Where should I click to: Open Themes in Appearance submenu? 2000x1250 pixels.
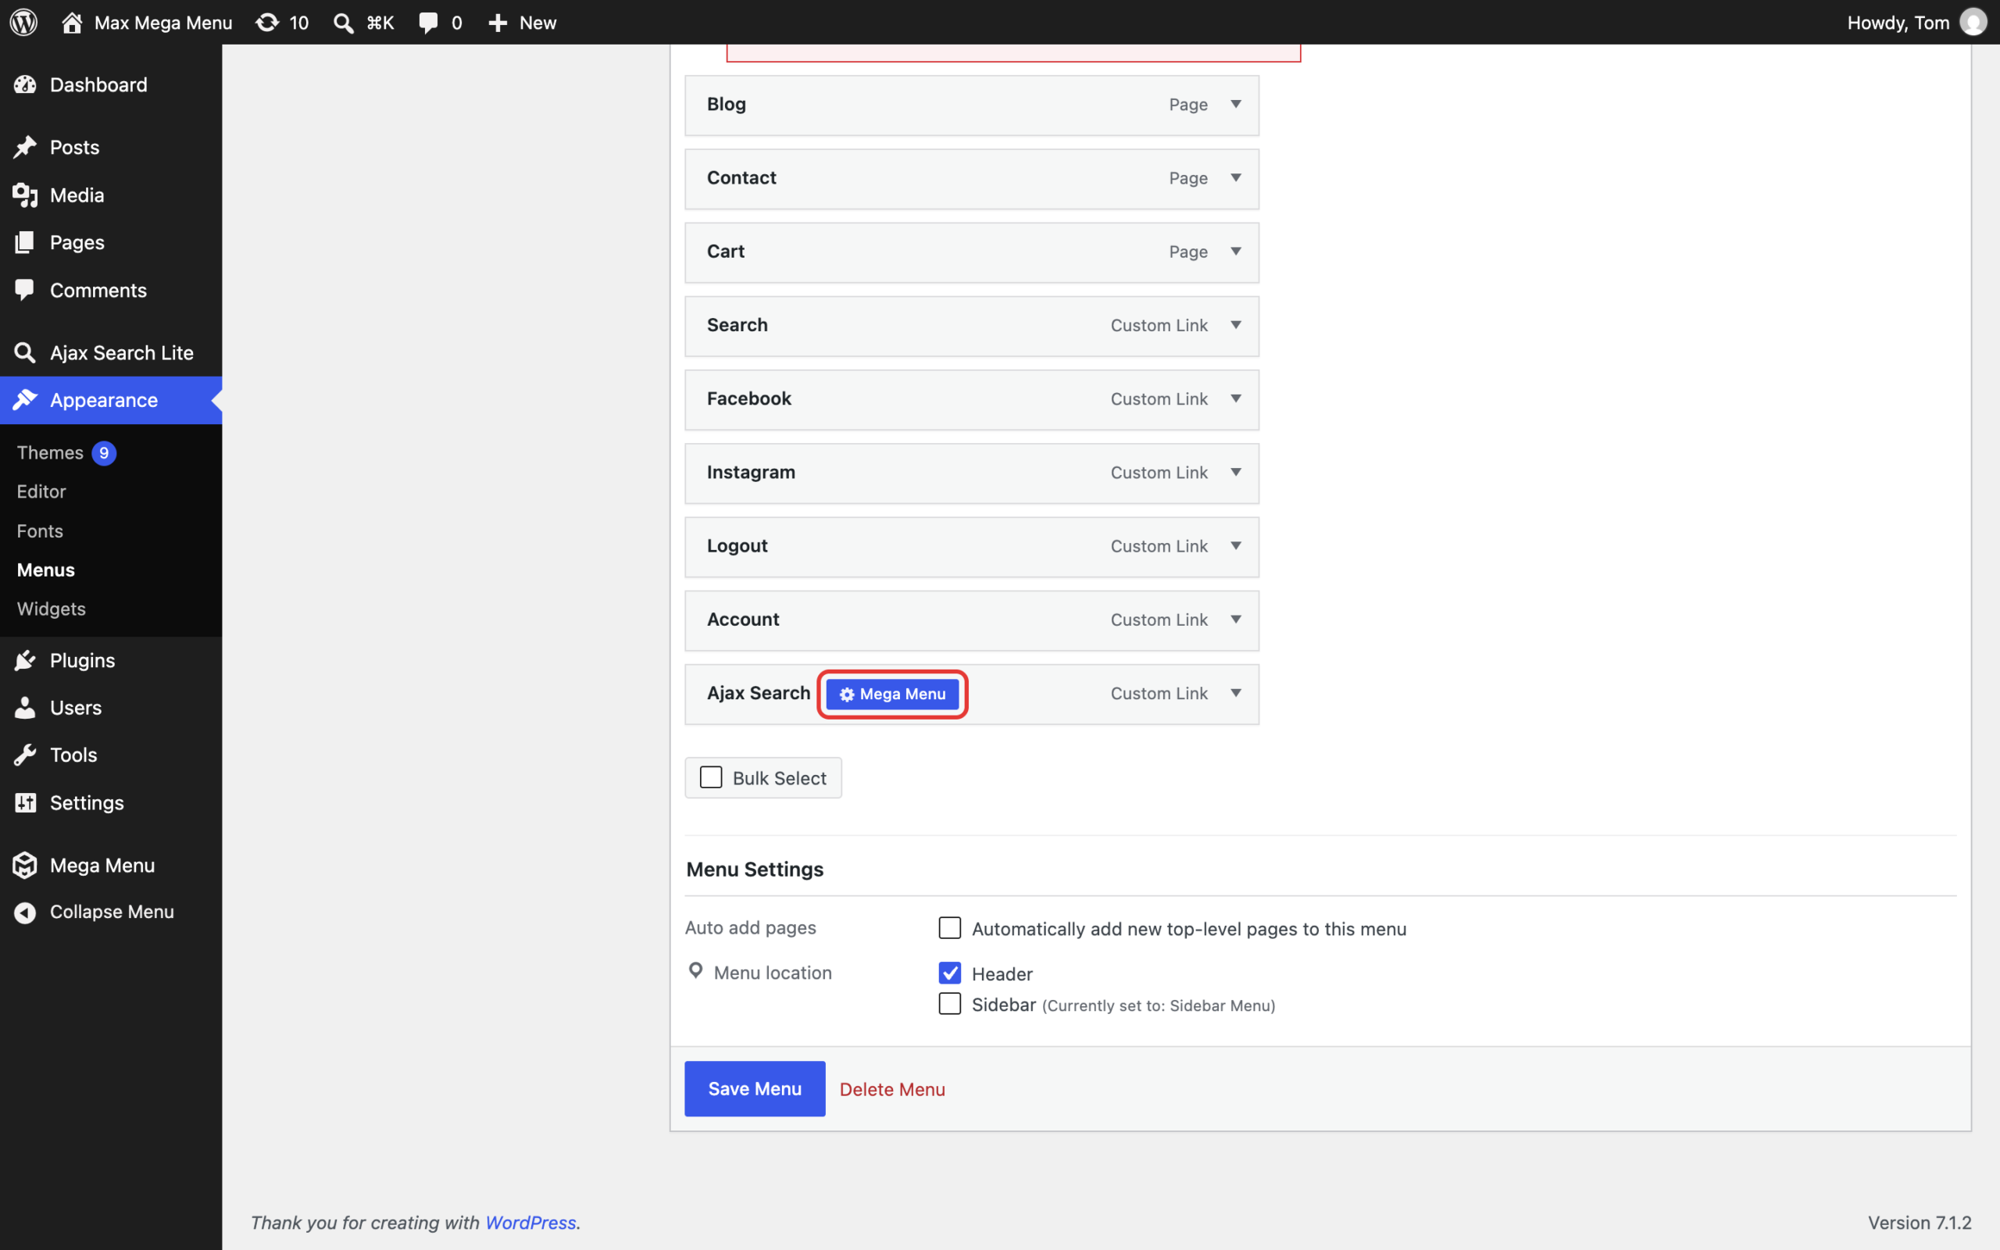pyautogui.click(x=51, y=452)
